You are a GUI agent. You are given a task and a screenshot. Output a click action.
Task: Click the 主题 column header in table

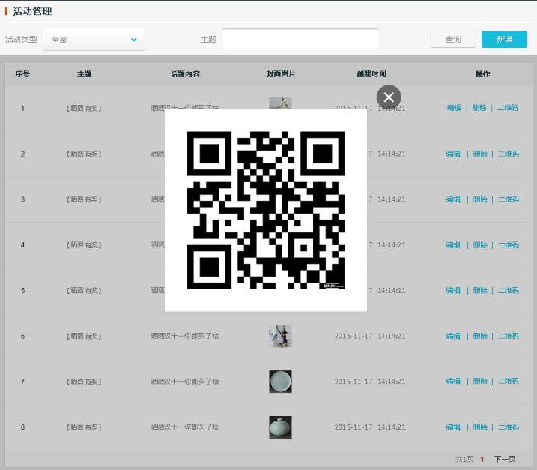[x=84, y=74]
